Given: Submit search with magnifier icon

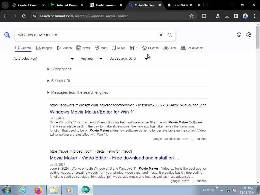Looking at the screenshot, I should [170, 35].
